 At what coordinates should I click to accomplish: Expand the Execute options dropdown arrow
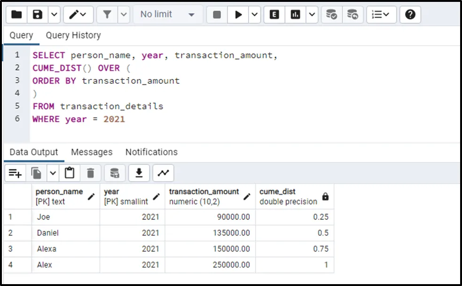point(255,15)
